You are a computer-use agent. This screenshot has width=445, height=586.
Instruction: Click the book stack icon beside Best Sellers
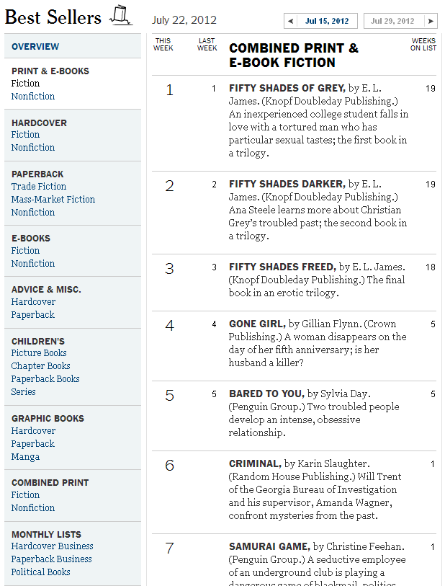tap(121, 15)
